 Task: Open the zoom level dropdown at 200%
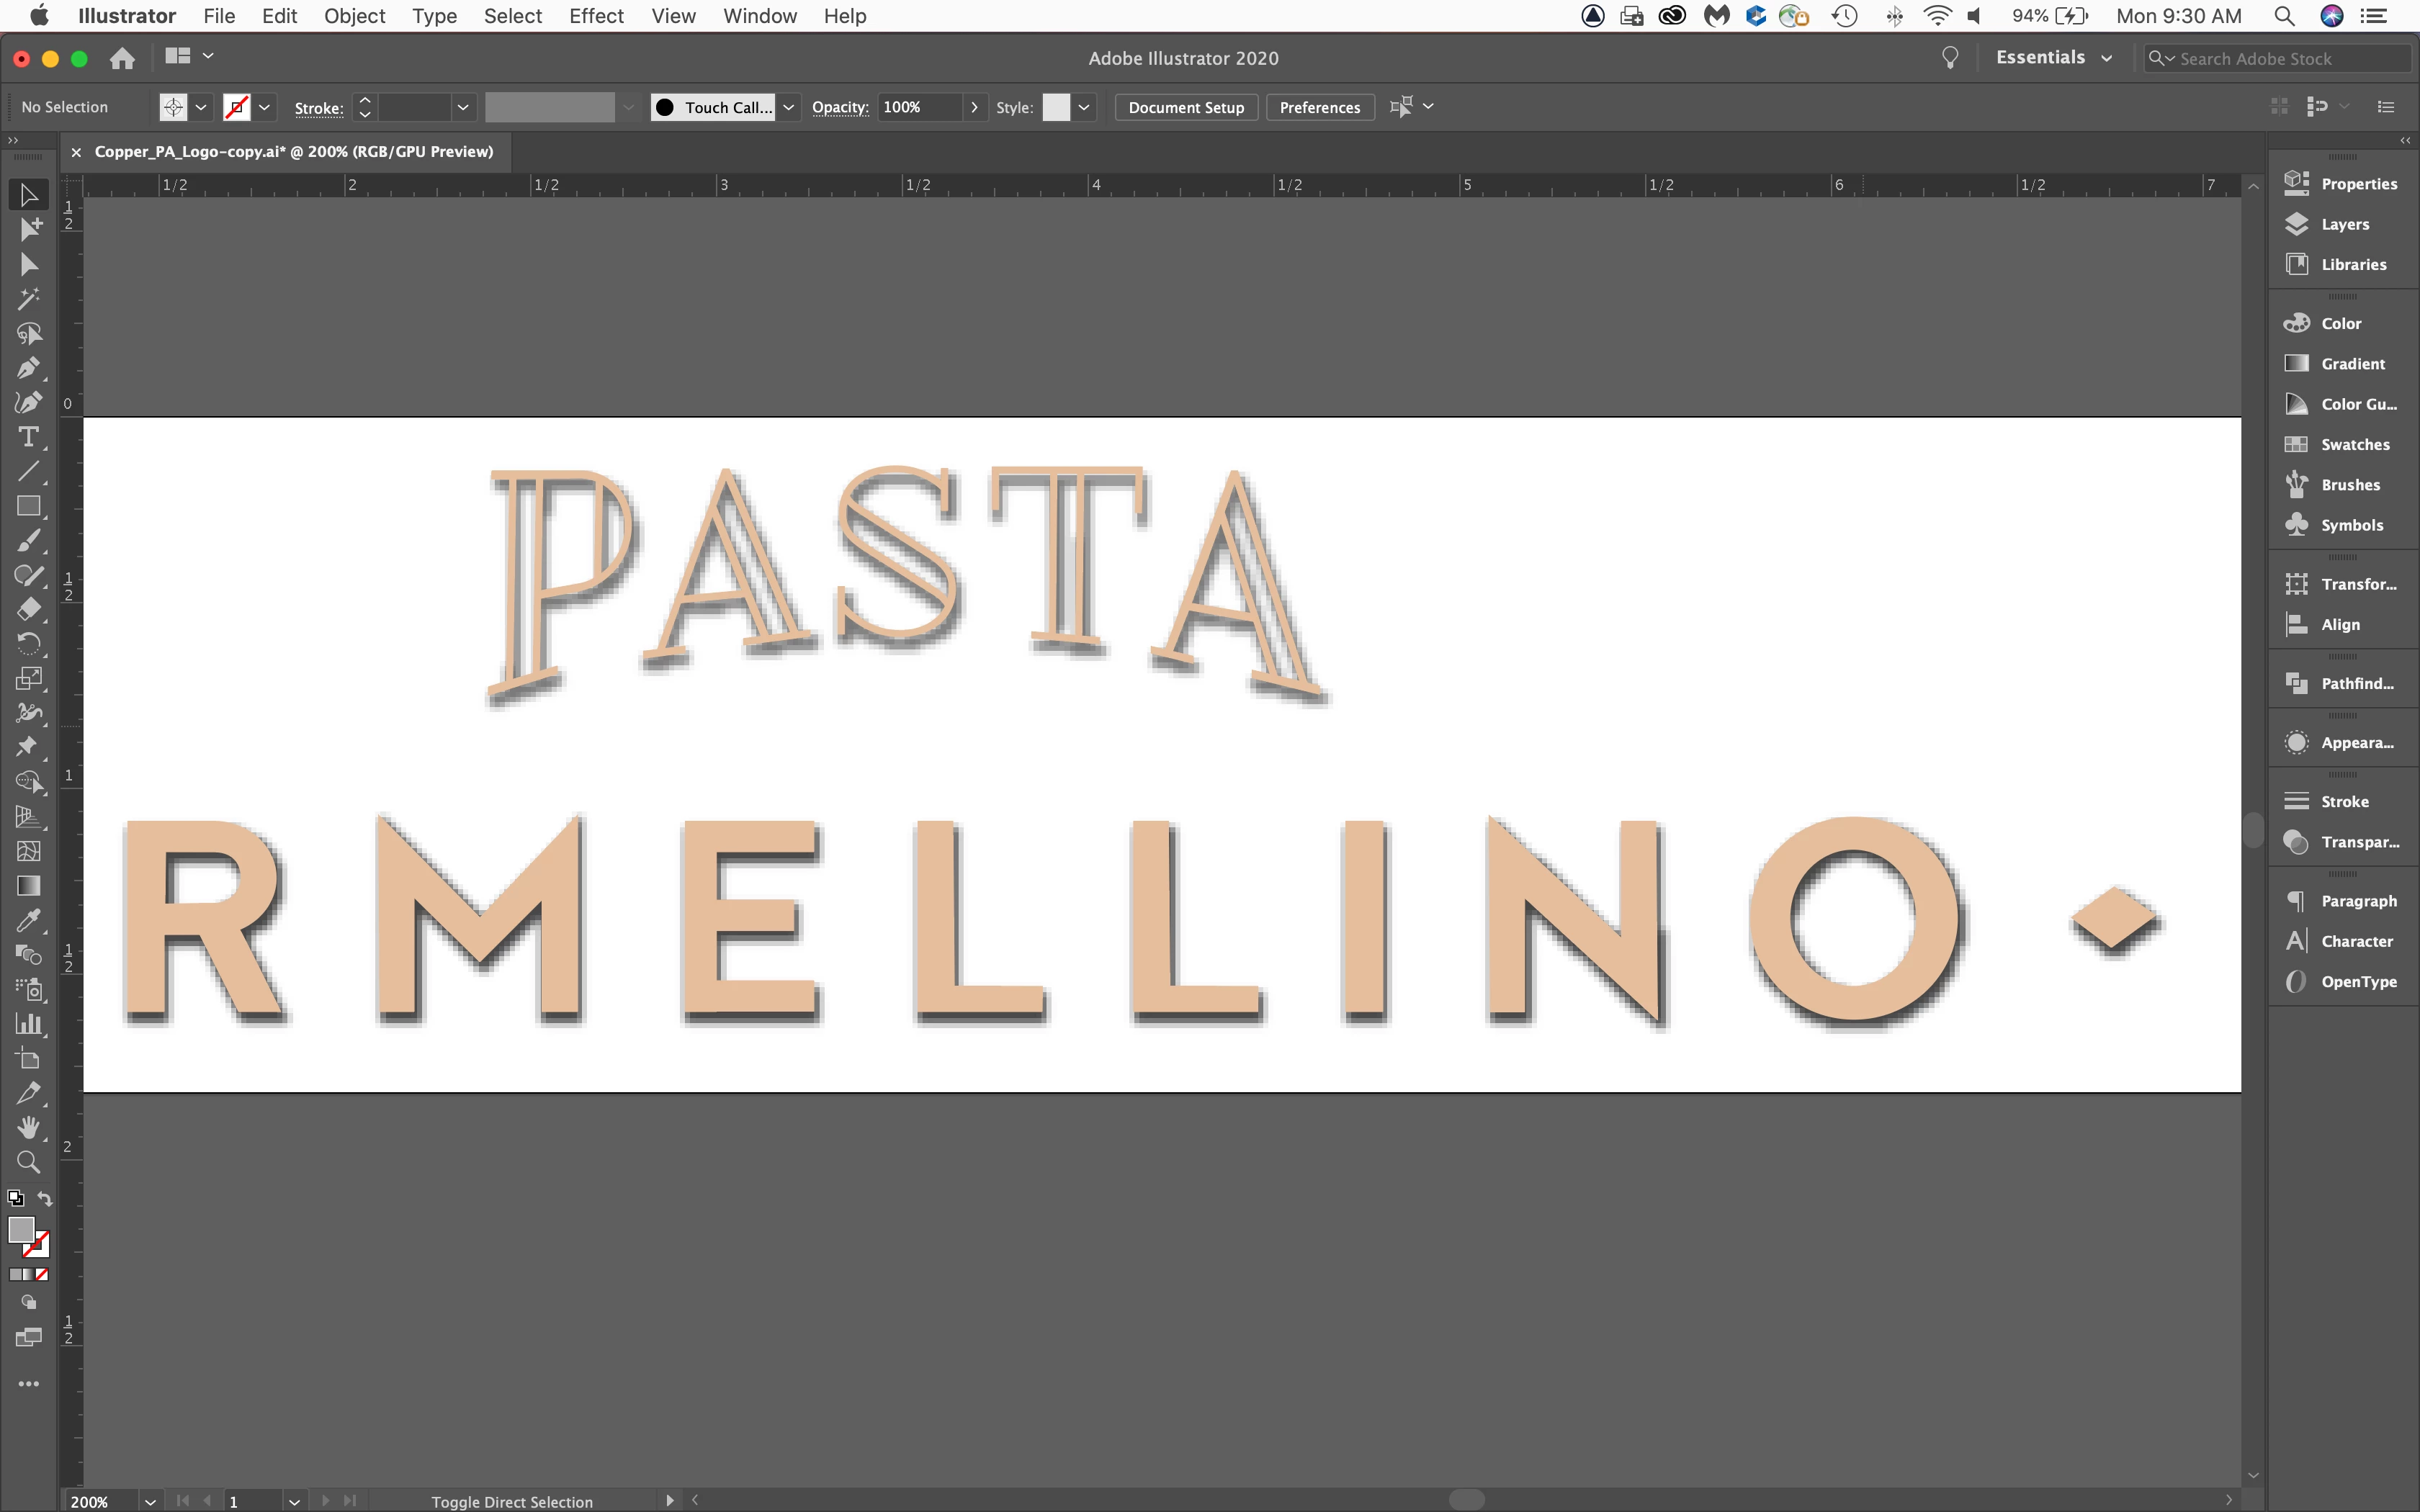150,1501
